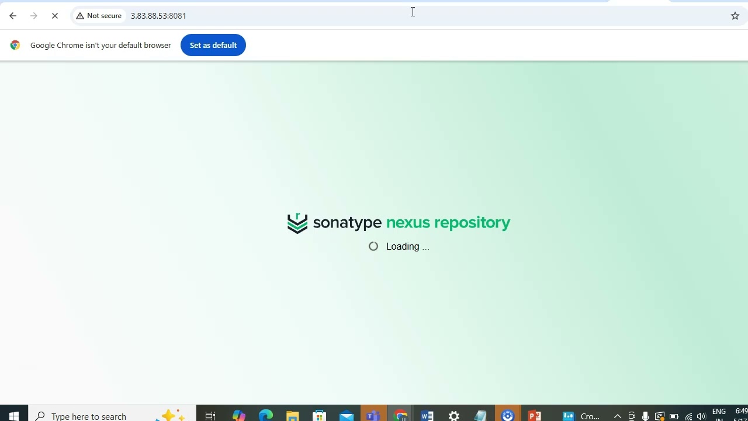Click the Set as default button

213,45
